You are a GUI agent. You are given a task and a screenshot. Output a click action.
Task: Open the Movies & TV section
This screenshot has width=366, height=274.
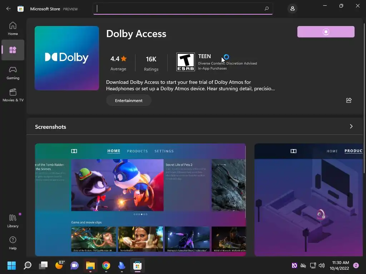pos(13,95)
